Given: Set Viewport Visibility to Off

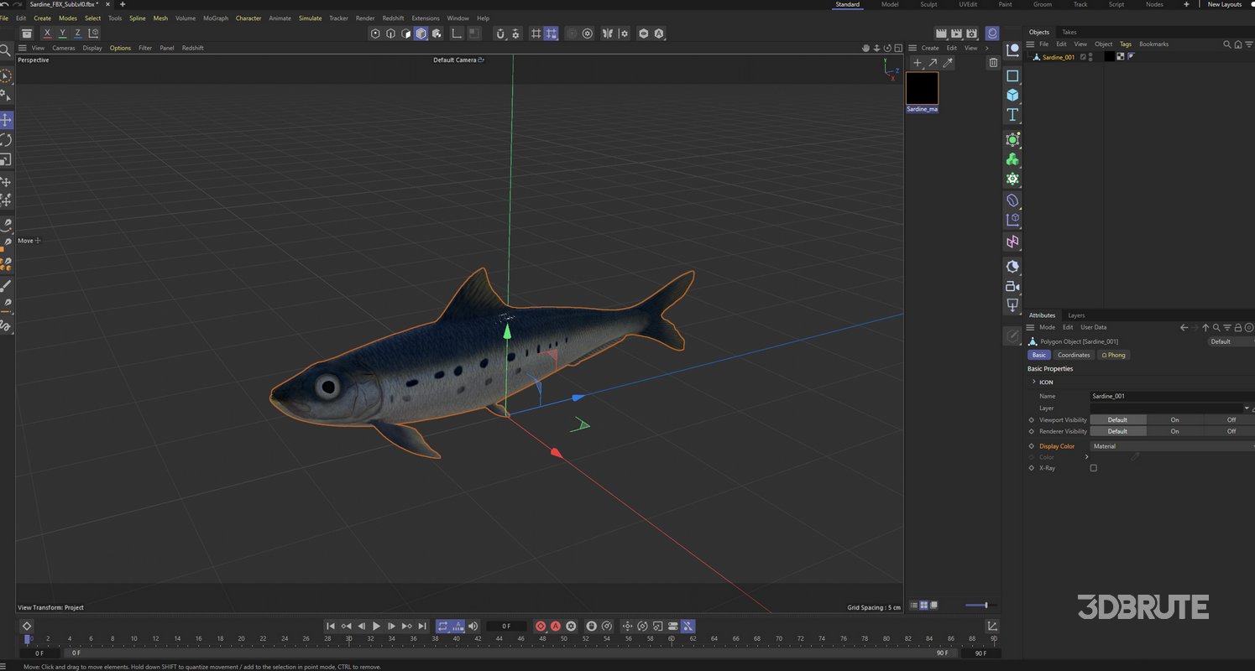Looking at the screenshot, I should pyautogui.click(x=1231, y=419).
